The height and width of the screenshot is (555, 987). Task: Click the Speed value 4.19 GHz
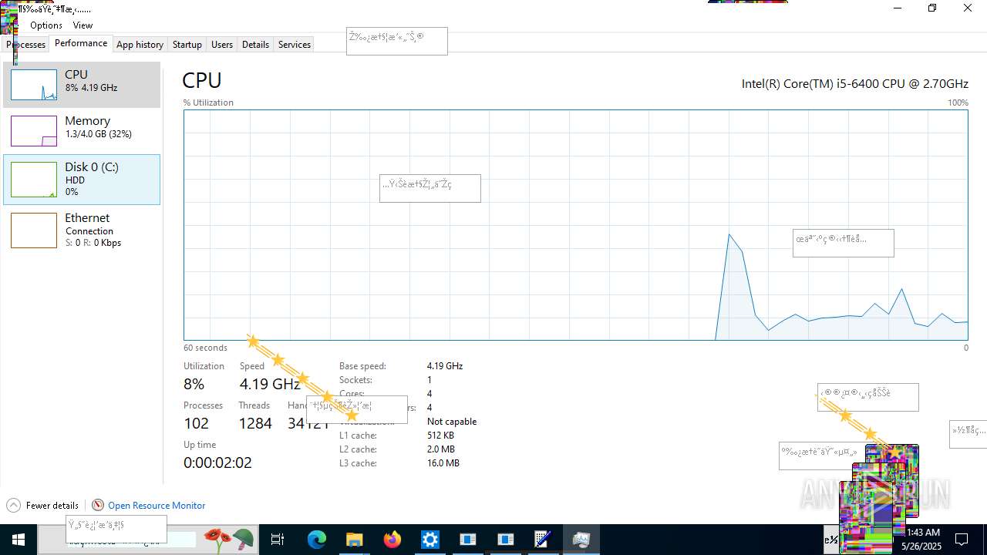pos(270,384)
